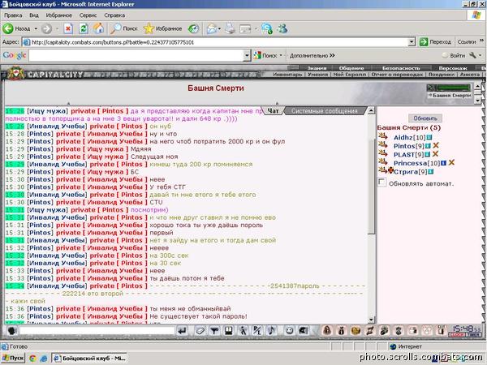Open info icon next to Princessa[10]
Image resolution: width=487 pixels, height=365 pixels.
pyautogui.click(x=443, y=163)
